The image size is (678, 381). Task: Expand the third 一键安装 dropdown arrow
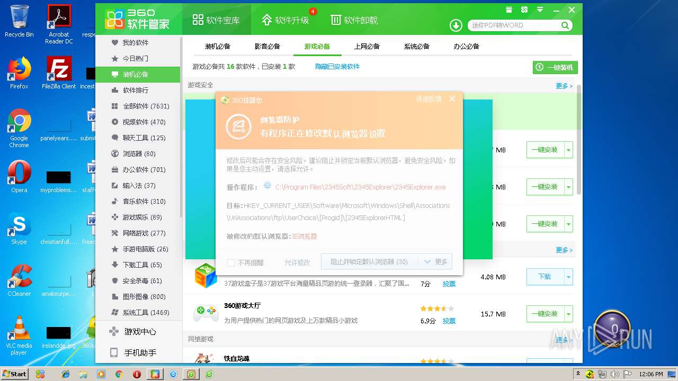pos(568,224)
